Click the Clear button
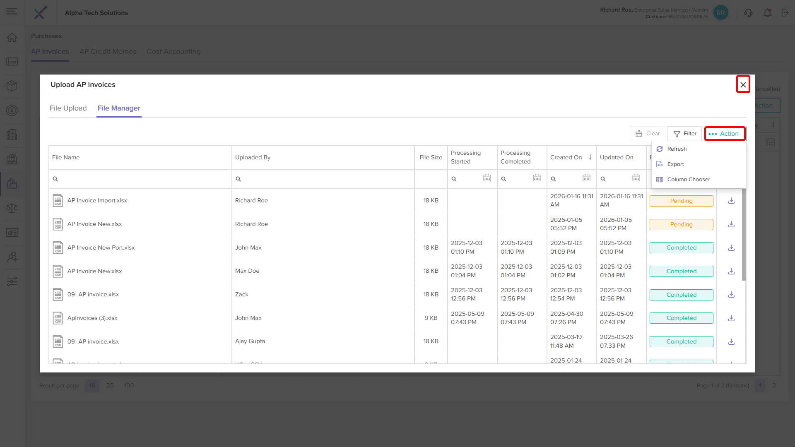The width and height of the screenshot is (795, 447). [x=648, y=134]
